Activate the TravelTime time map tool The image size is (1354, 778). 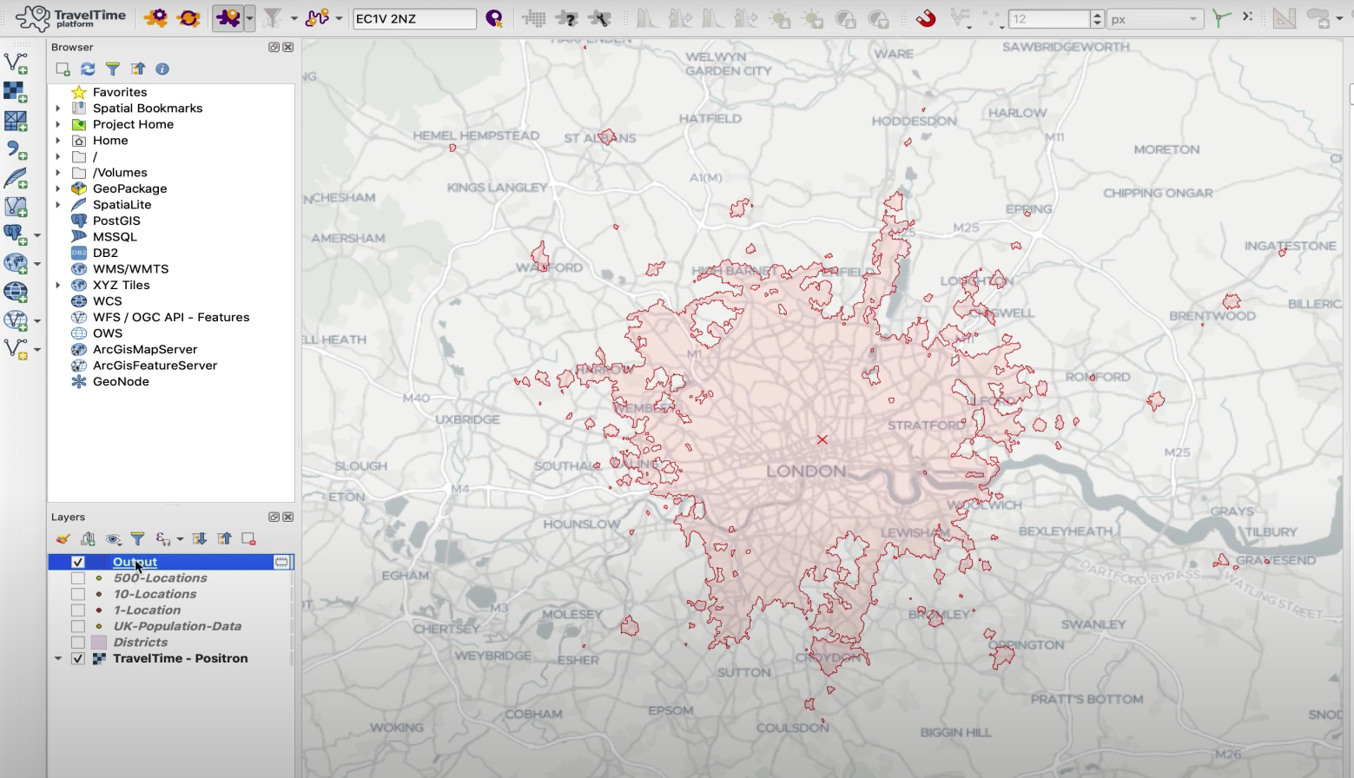[228, 18]
